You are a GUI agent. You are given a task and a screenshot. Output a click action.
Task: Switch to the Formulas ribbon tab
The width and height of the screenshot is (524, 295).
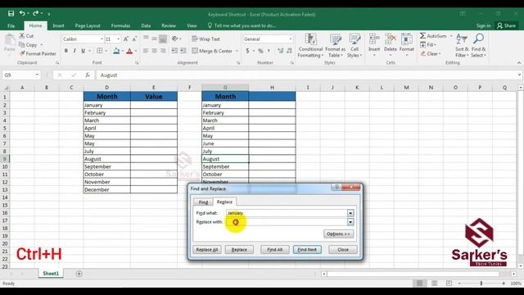coord(120,25)
